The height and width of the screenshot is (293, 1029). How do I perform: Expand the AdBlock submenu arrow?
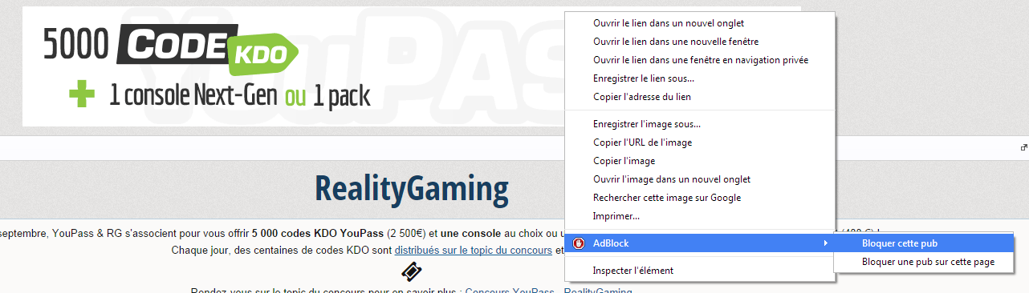826,243
